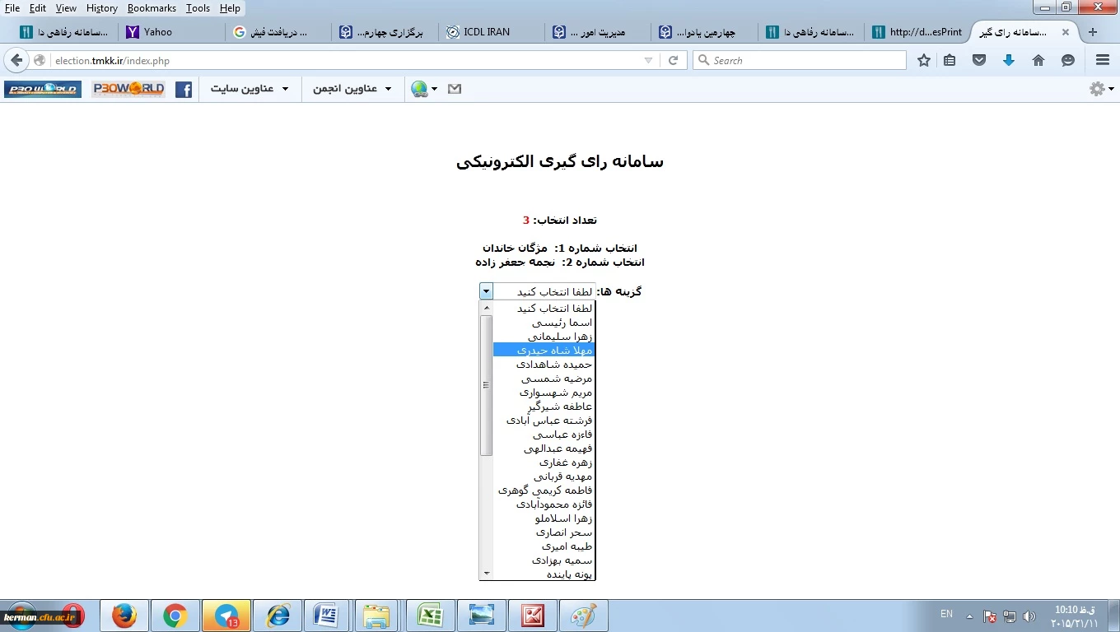Select مهلا شاه حیدری from the list
The image size is (1120, 632).
544,351
